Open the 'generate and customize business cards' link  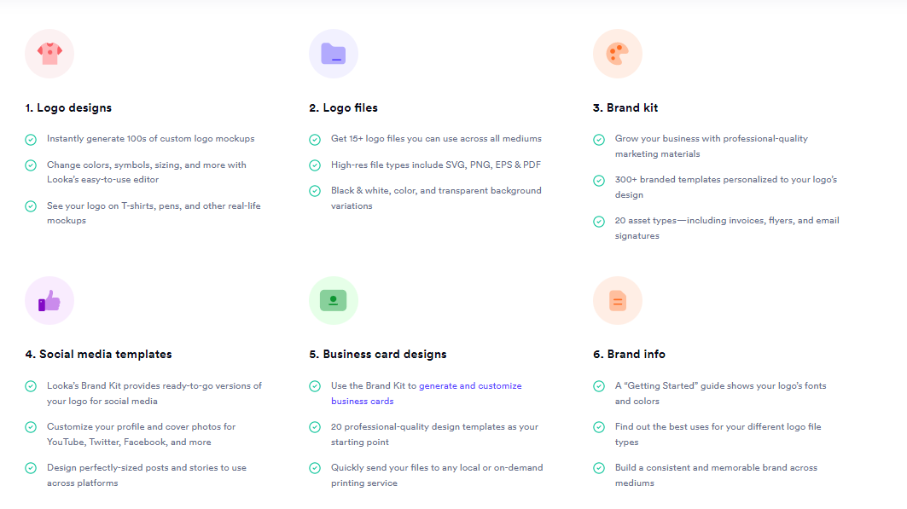pyautogui.click(x=427, y=393)
